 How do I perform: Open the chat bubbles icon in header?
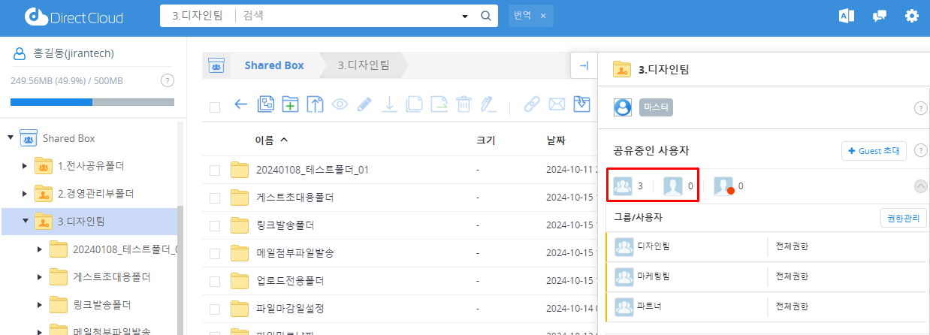(x=880, y=16)
